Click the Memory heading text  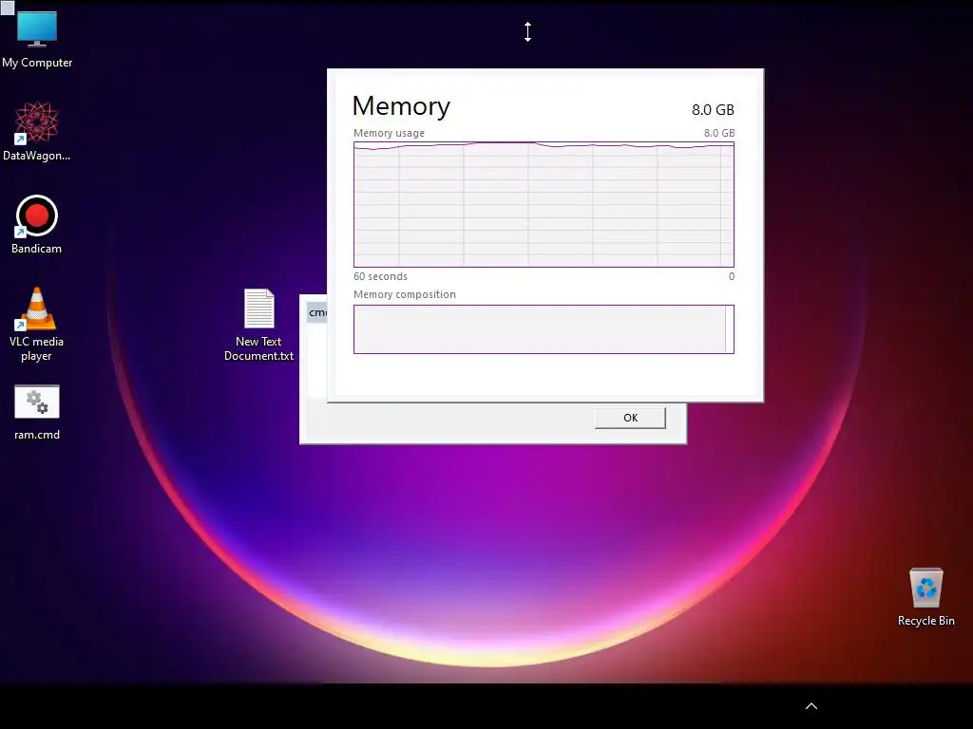tap(401, 106)
